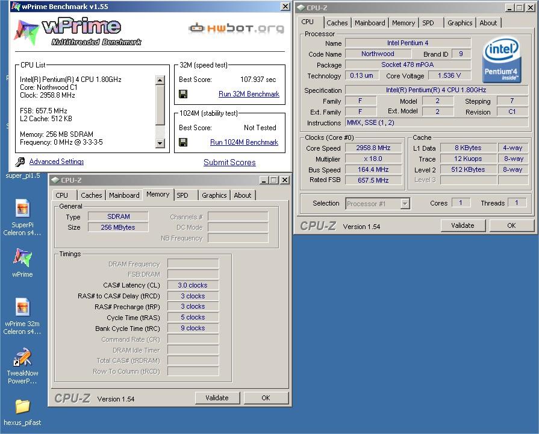Open Caches tab in the memory window
The image size is (539, 434).
pos(92,195)
